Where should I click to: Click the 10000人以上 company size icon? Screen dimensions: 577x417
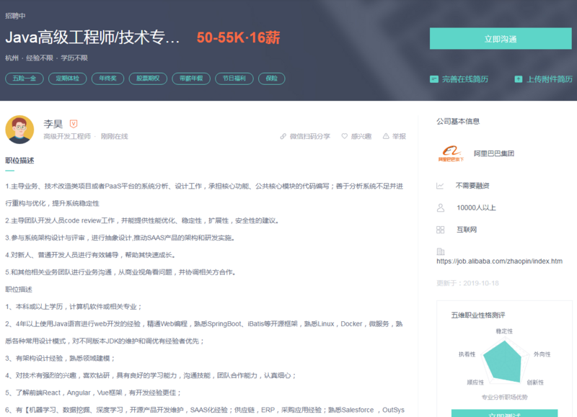click(439, 209)
